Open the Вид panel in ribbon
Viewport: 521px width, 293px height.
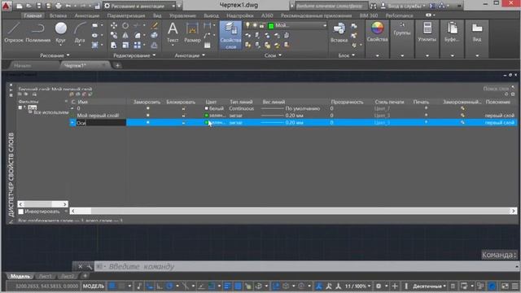click(x=477, y=33)
